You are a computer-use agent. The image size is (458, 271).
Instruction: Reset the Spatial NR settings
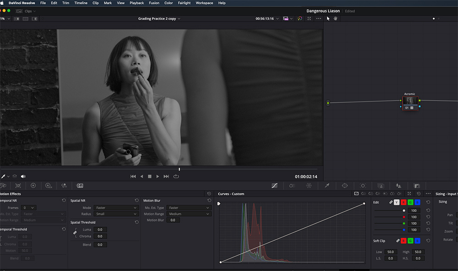pyautogui.click(x=136, y=201)
